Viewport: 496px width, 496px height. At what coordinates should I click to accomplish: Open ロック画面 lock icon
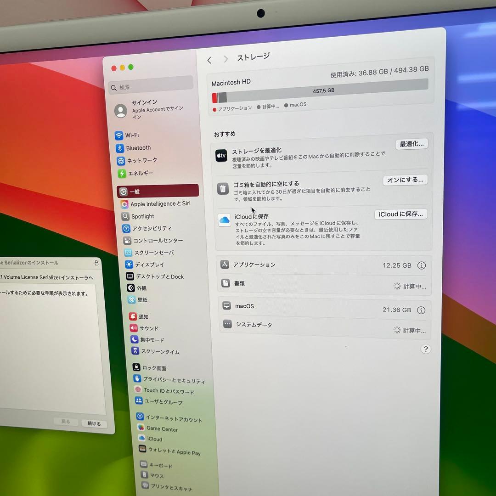[136, 367]
